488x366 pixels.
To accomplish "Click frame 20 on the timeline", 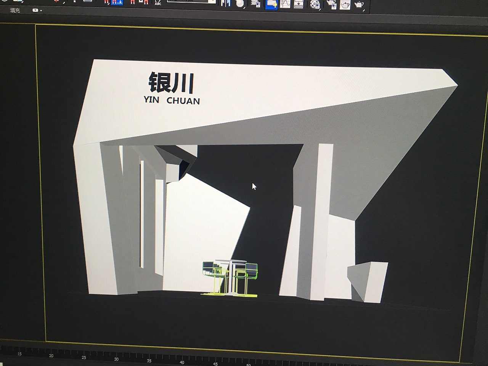I will pos(51,355).
